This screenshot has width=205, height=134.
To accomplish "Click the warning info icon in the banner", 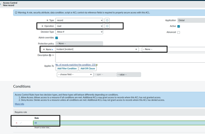I will (x=16, y=13).
